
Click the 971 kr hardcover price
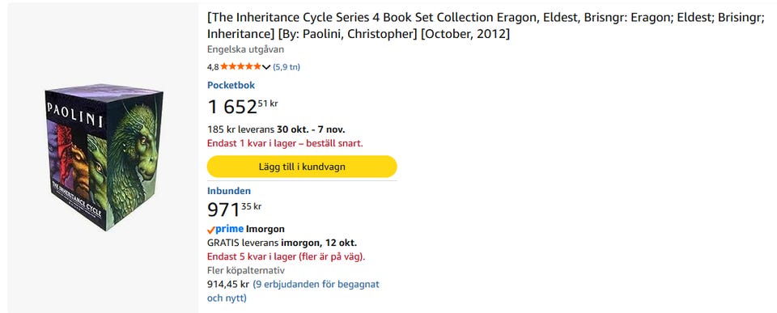[234, 209]
